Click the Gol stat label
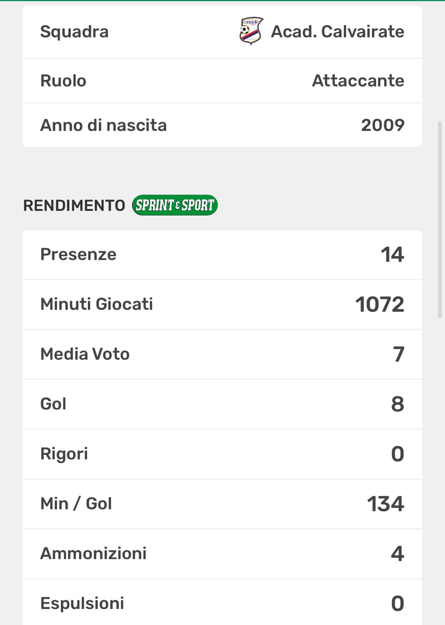This screenshot has height=625, width=445. point(53,404)
